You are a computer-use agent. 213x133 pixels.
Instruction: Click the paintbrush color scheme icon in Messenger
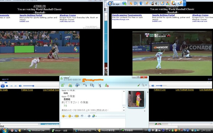(138, 85)
